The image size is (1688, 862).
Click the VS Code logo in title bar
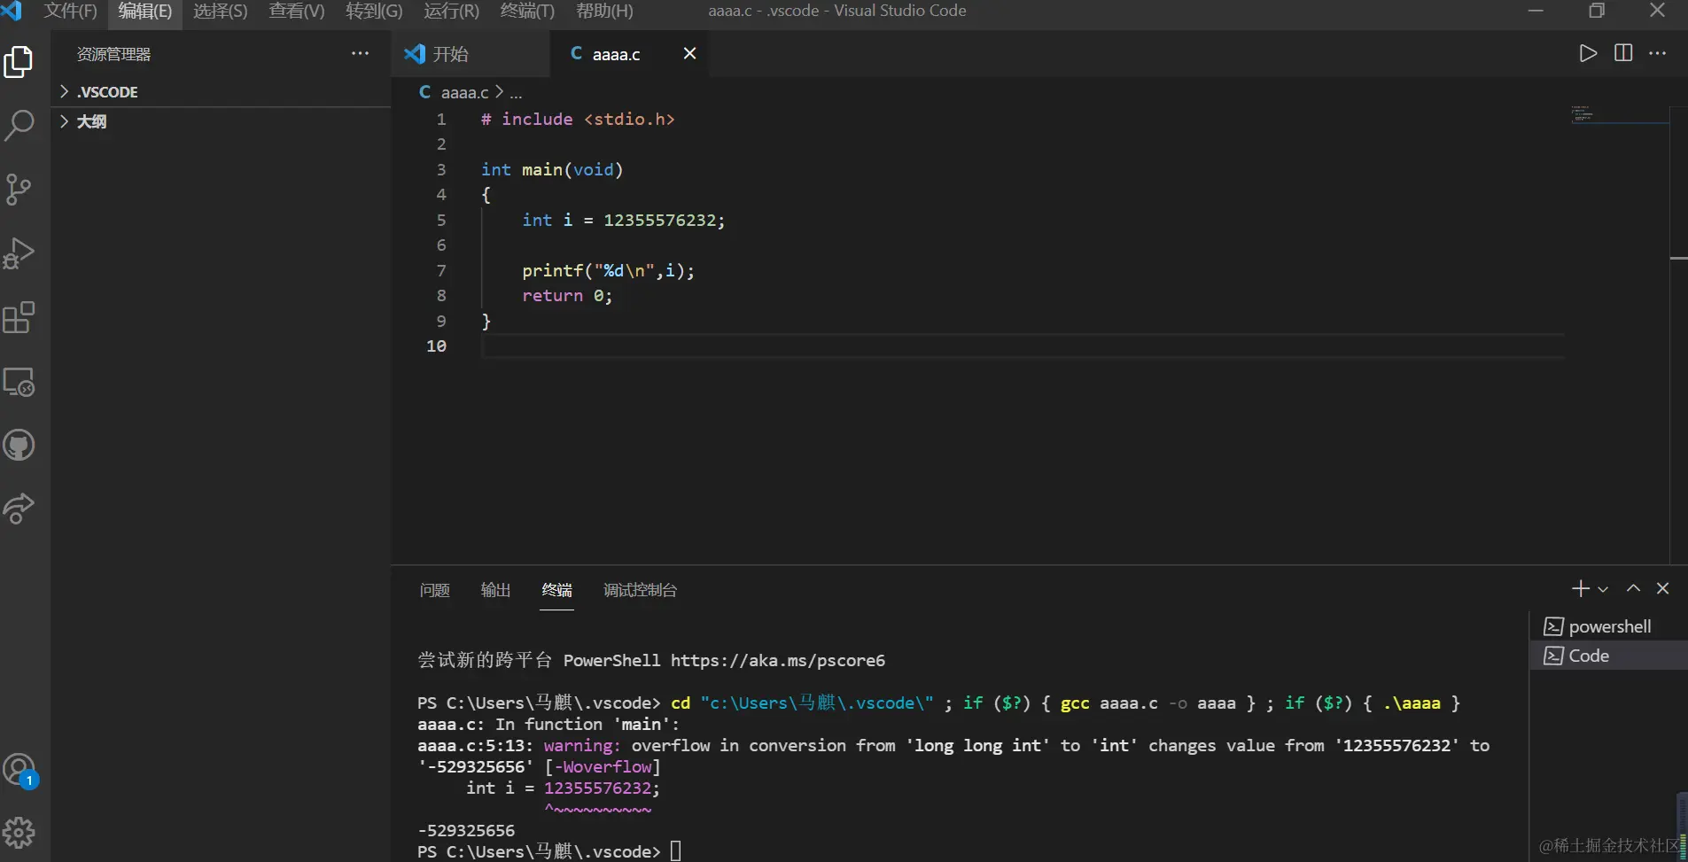tap(12, 11)
